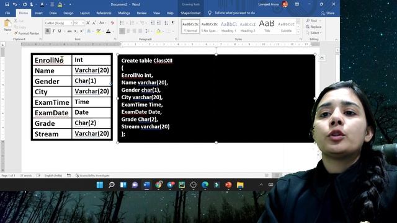Apply the font color button
397x223 pixels.
click(109, 31)
